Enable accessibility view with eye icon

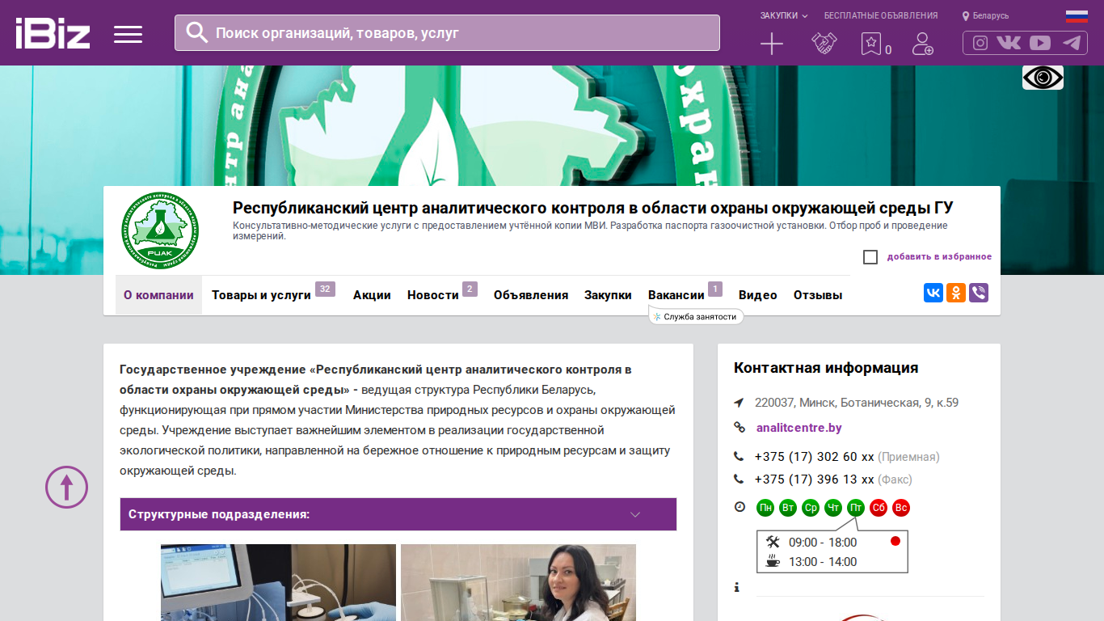click(x=1043, y=78)
